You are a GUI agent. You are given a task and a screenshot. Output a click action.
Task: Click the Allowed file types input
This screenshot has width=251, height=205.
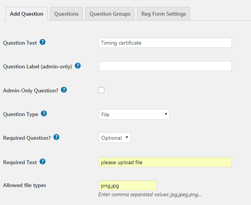click(128, 186)
